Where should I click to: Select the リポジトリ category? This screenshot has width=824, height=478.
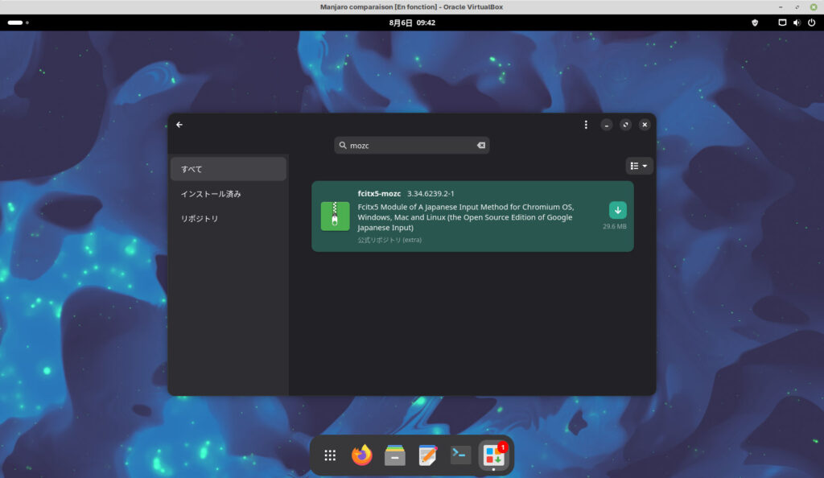pyautogui.click(x=228, y=219)
